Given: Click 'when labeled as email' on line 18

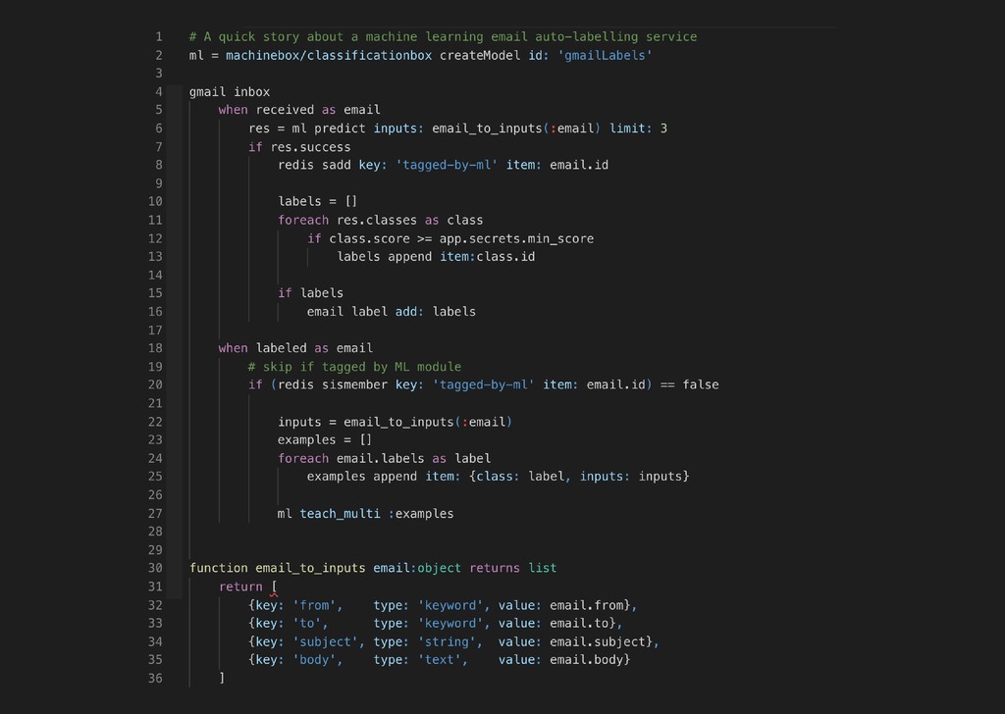Looking at the screenshot, I should pos(295,348).
